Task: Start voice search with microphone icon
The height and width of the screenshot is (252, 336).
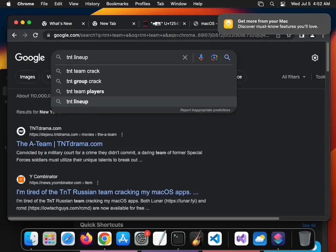Action: click(201, 57)
